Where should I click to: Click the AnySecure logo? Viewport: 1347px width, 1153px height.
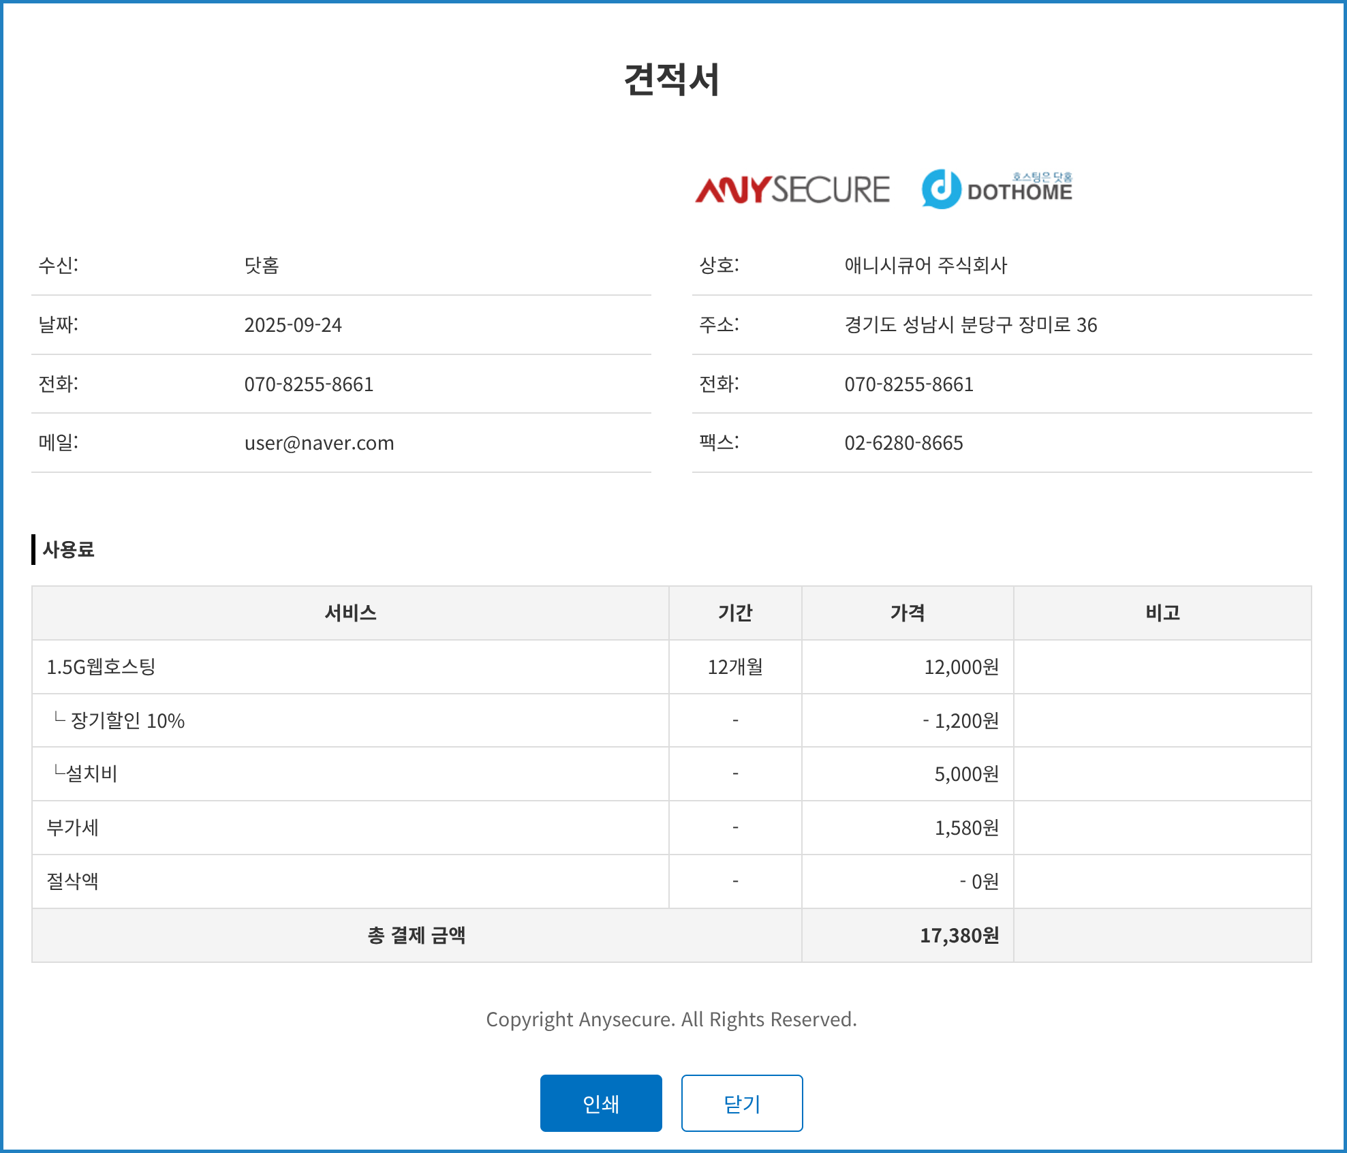792,189
